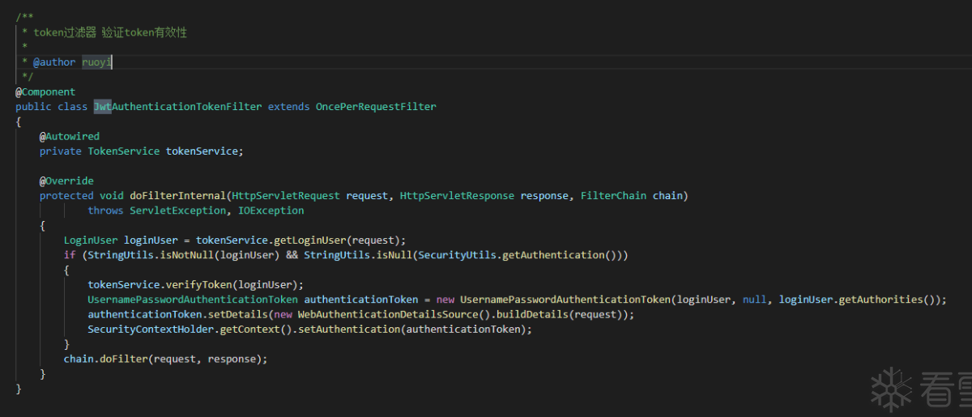The height and width of the screenshot is (417, 972).
Task: Click IOException in the throws clause
Action: (x=271, y=211)
